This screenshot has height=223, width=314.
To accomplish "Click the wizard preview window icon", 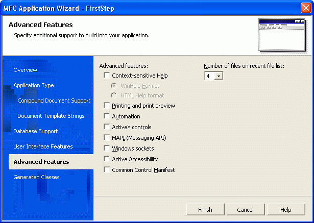I will click(x=281, y=35).
